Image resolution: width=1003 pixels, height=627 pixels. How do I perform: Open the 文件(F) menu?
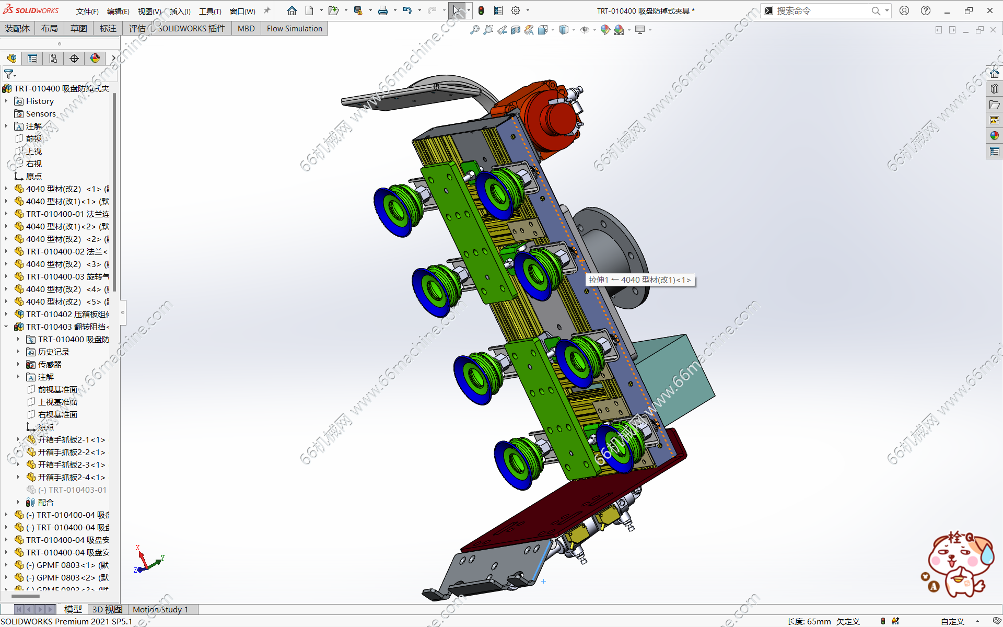click(x=87, y=11)
